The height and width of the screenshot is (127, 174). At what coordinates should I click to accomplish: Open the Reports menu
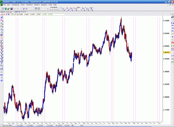[37, 5]
